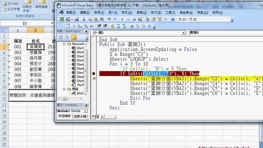
Task: Click the project tree horizontal scrollbar thumb
Action: point(65,99)
